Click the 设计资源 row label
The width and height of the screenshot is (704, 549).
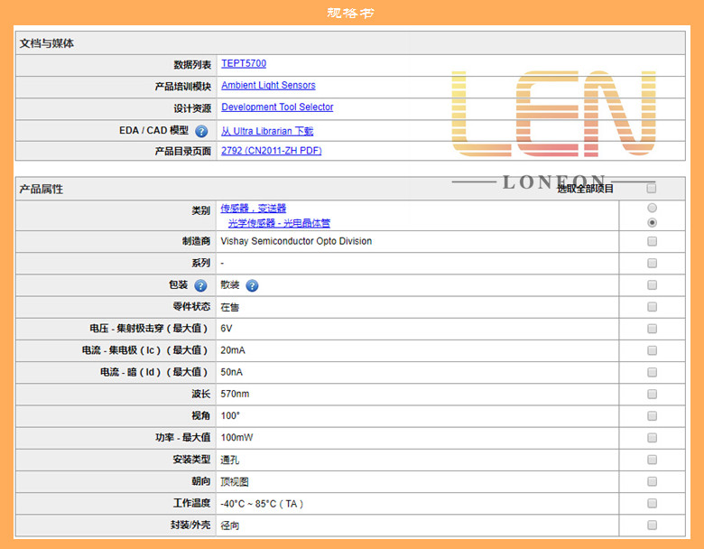click(192, 108)
